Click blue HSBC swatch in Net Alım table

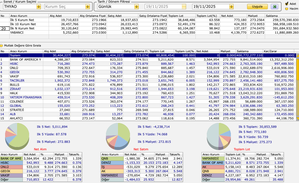[11, 163]
